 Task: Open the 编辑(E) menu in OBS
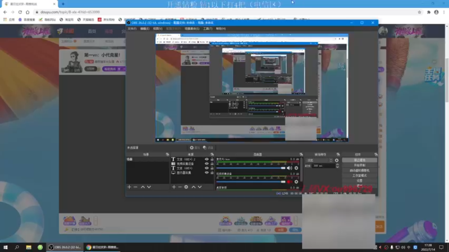pos(145,29)
